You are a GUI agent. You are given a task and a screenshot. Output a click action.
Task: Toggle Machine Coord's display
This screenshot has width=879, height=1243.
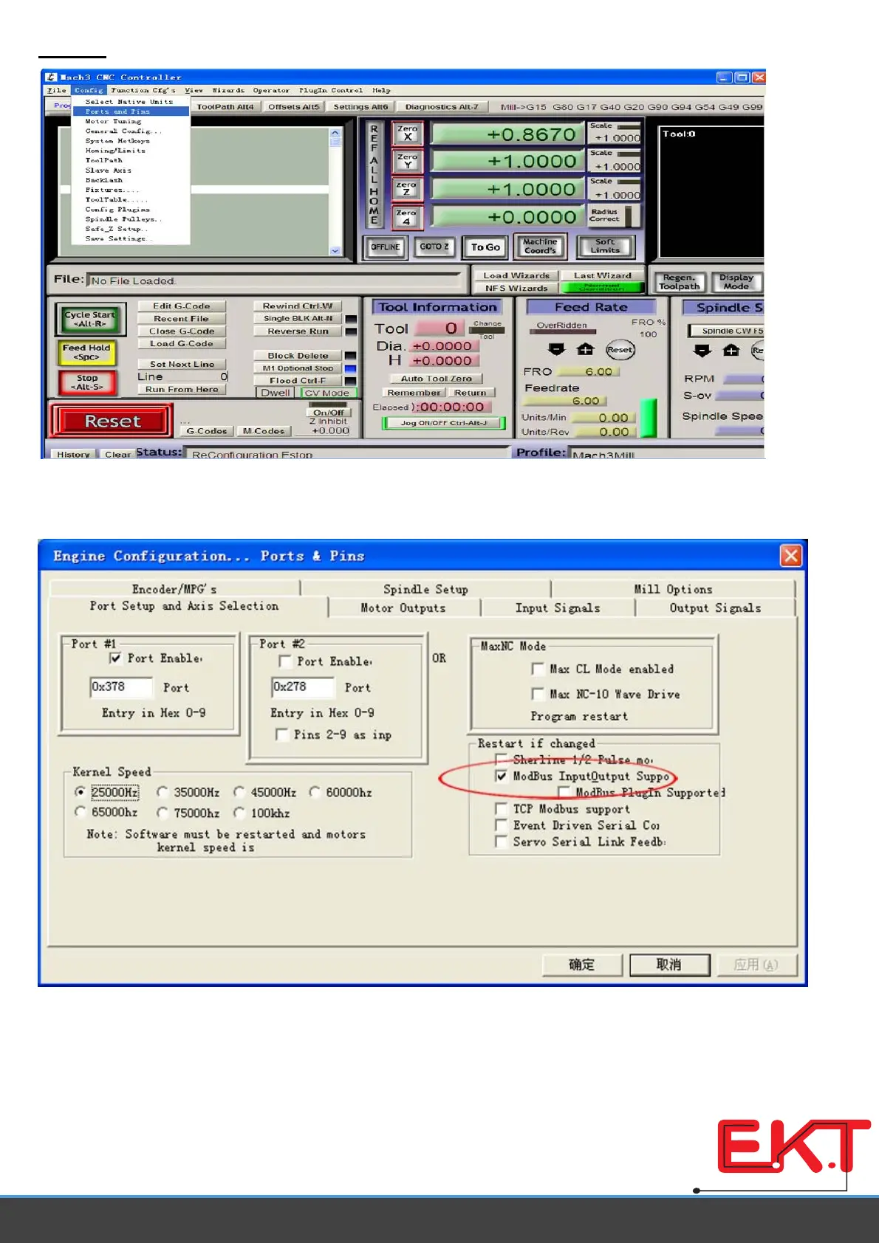[x=540, y=247]
